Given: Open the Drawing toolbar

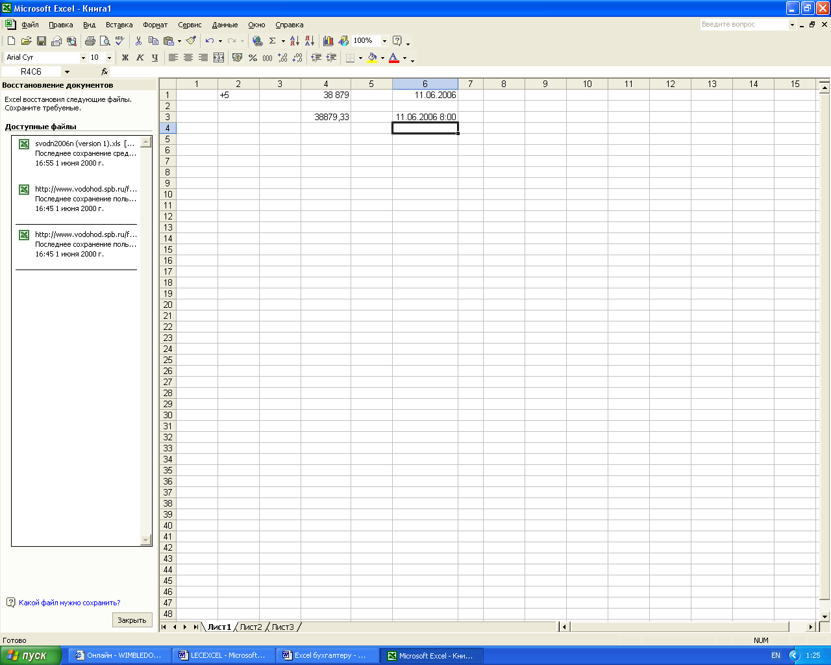Looking at the screenshot, I should pos(343,41).
